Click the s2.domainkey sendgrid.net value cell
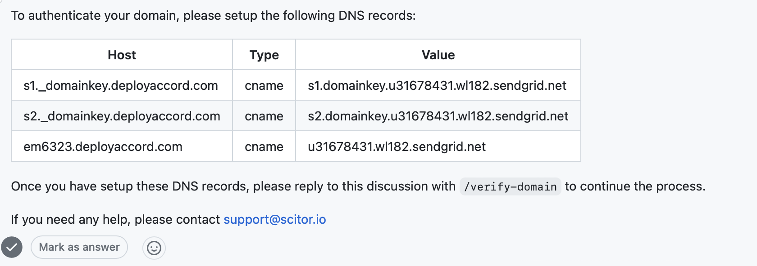The image size is (757, 266). point(438,116)
